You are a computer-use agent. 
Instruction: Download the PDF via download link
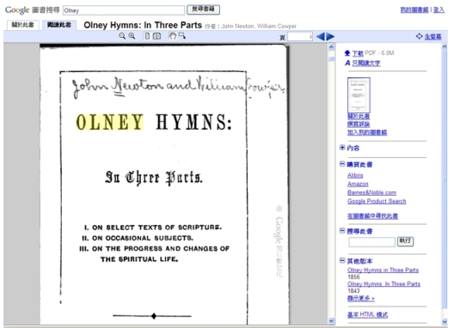click(x=358, y=53)
